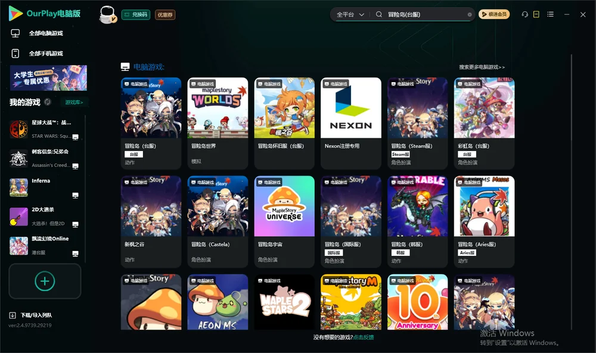Image resolution: width=596 pixels, height=353 pixels.
Task: Select the 冒险岛世界 game card
Action: point(218,123)
